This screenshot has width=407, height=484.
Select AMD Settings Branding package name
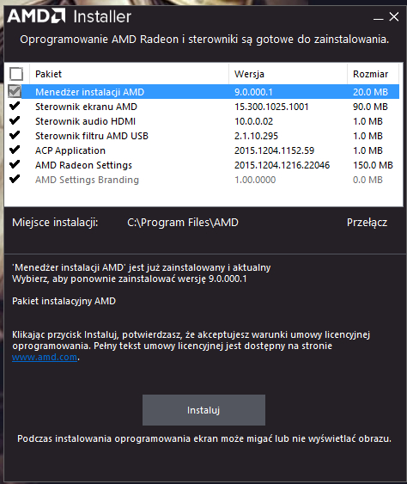87,180
